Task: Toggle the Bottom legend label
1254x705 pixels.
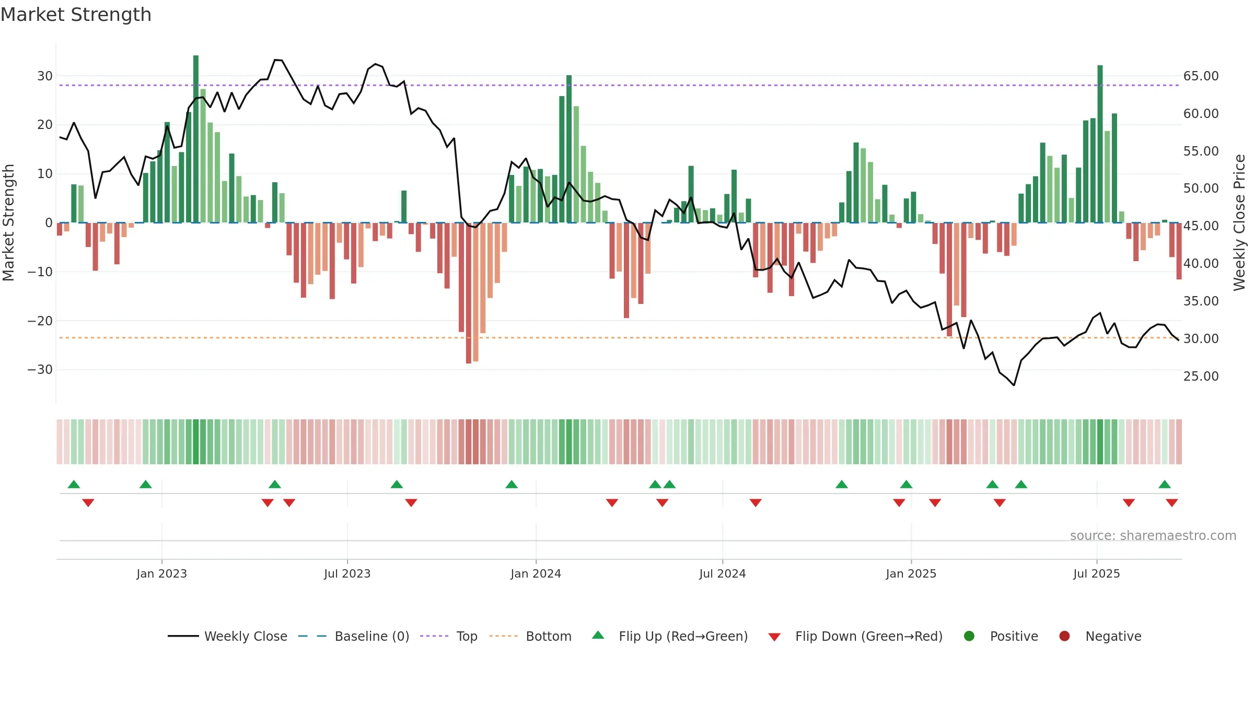Action: coord(549,636)
